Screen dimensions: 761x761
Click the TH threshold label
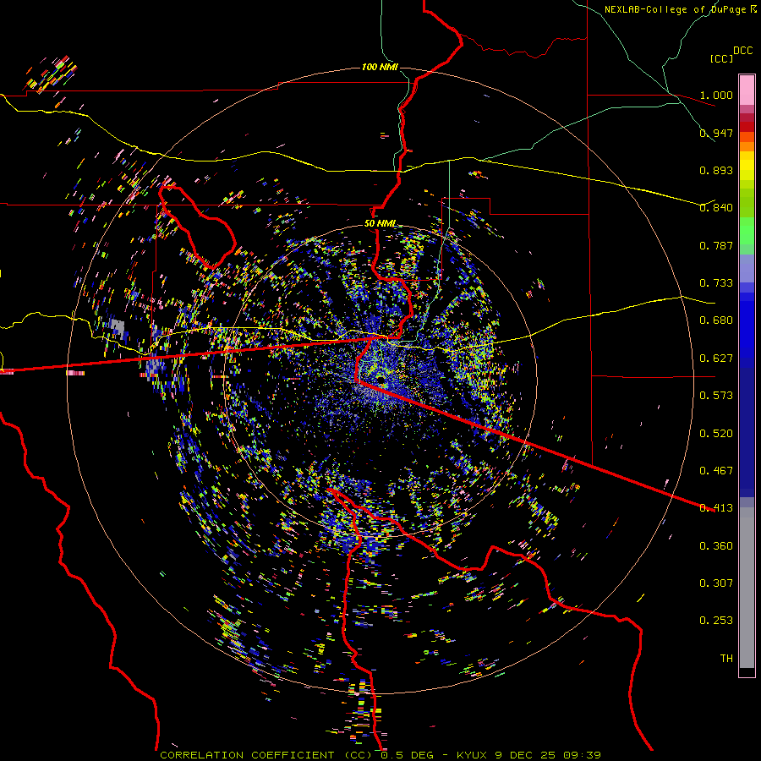coord(726,659)
